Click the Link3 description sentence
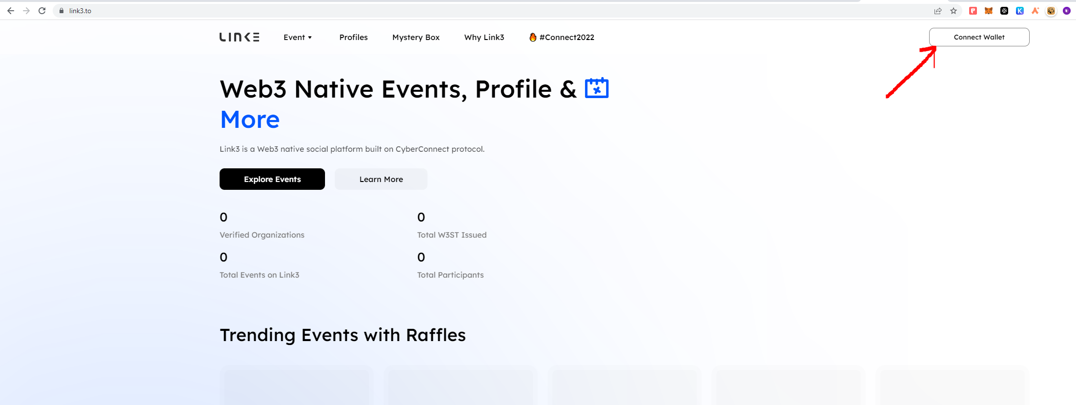Image resolution: width=1076 pixels, height=405 pixels. [352, 149]
